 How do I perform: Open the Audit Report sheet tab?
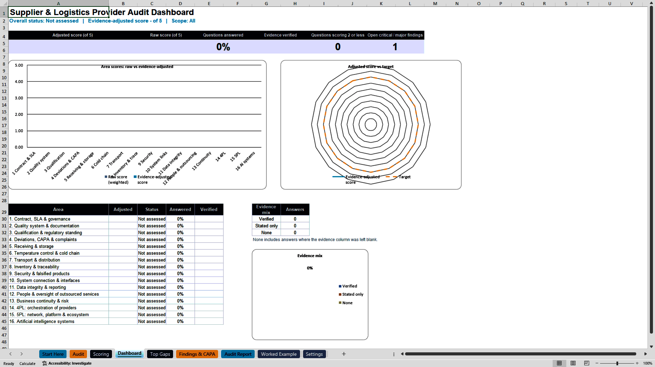click(x=238, y=354)
